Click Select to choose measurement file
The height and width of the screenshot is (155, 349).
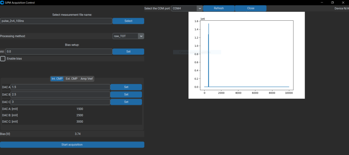pyautogui.click(x=128, y=21)
